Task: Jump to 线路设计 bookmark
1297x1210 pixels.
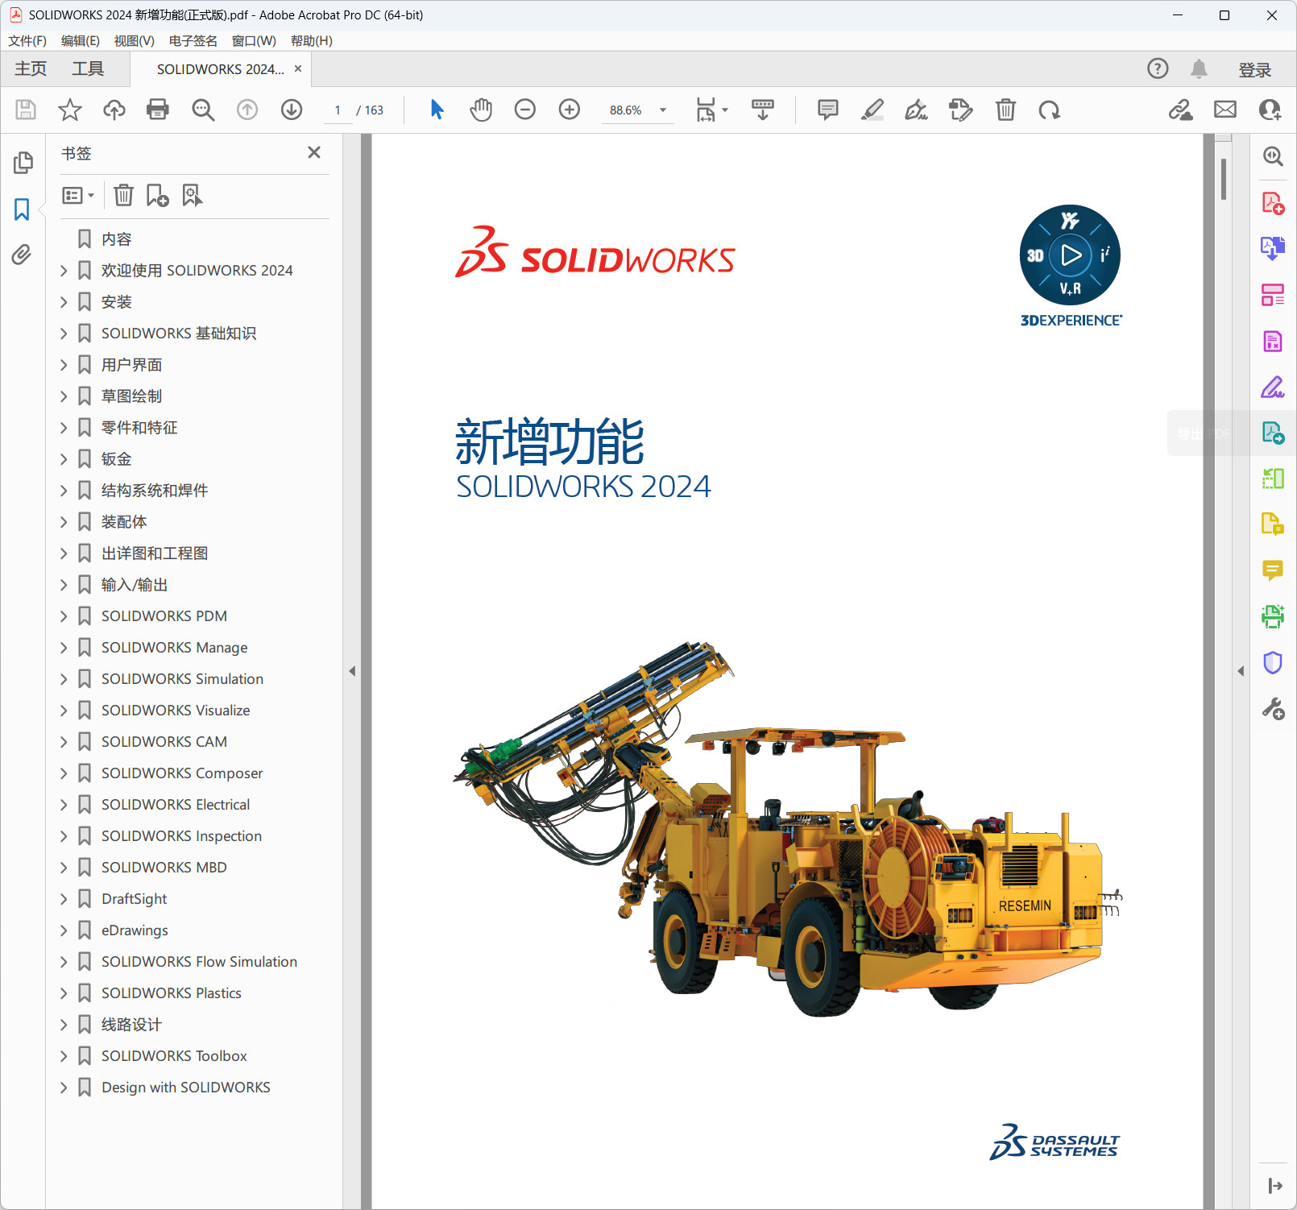Action: point(132,1025)
